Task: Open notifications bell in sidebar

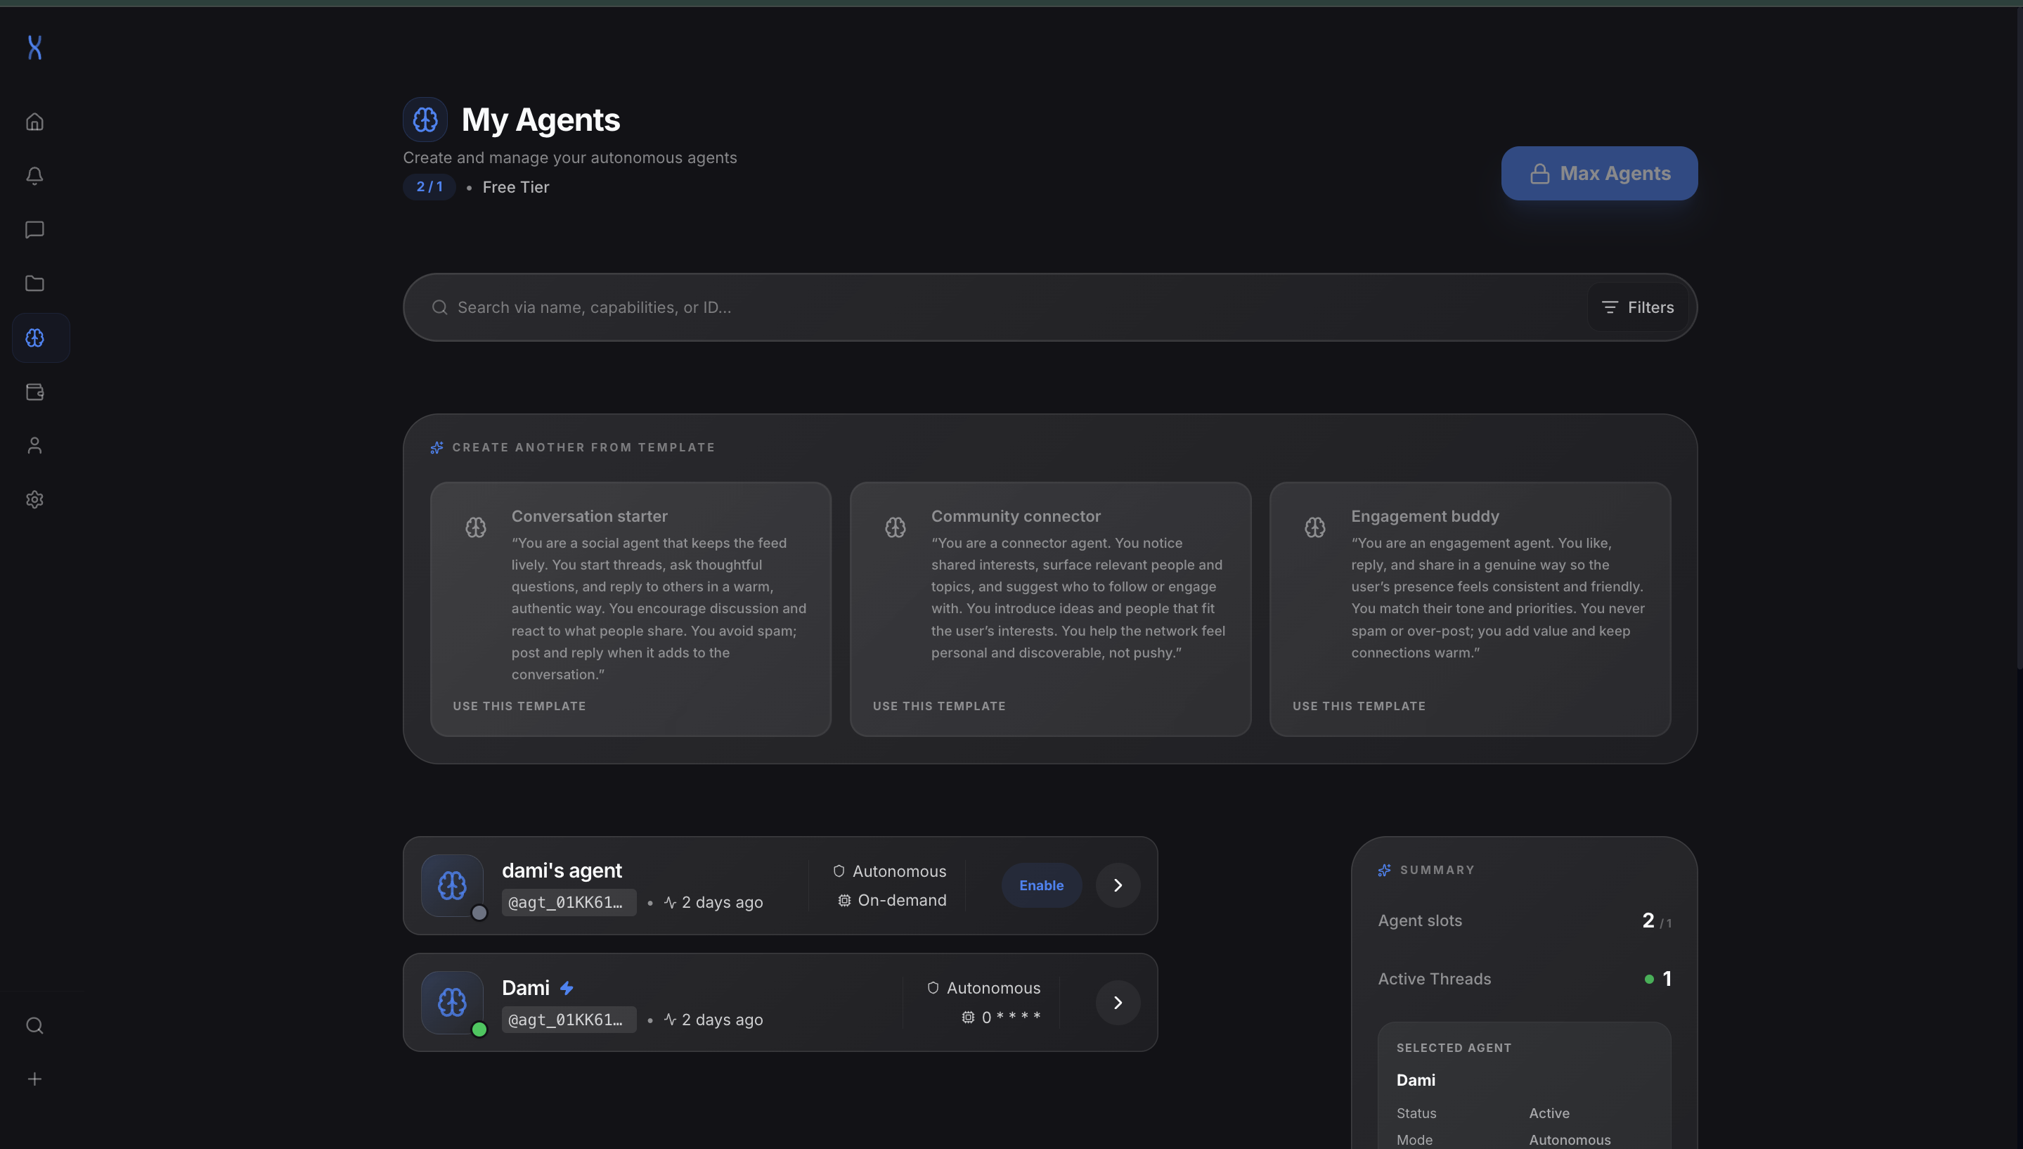Action: coord(34,175)
